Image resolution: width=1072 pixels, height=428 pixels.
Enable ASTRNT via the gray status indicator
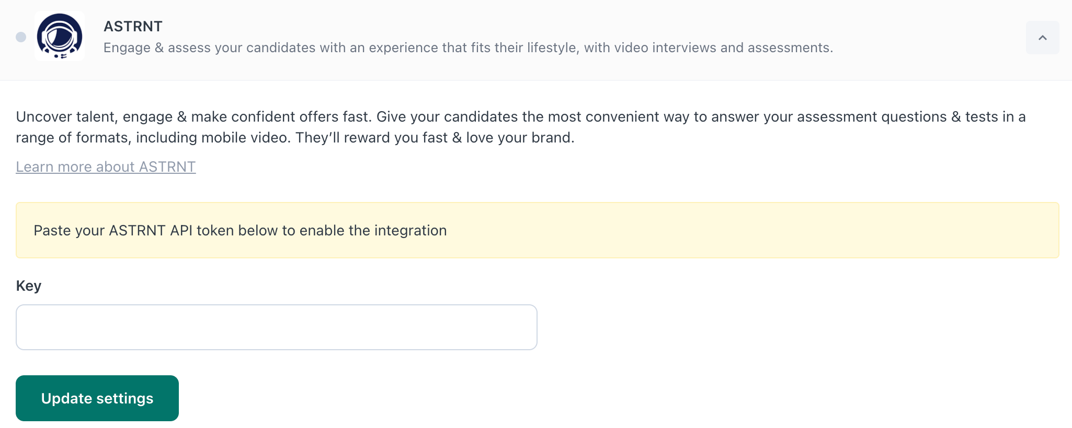coord(20,38)
